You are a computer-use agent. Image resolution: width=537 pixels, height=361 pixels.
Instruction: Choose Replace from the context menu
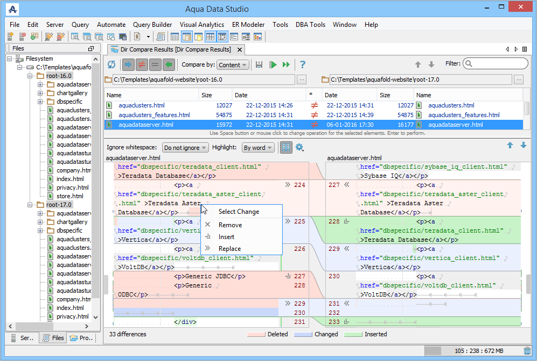pyautogui.click(x=229, y=249)
